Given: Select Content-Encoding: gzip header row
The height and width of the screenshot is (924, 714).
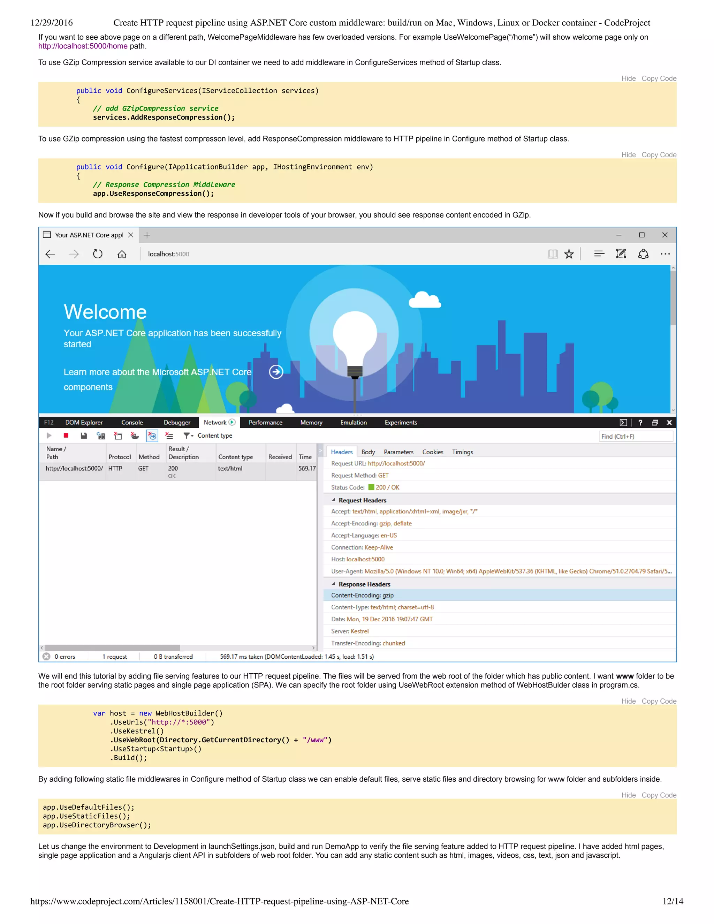Looking at the screenshot, I should point(500,595).
